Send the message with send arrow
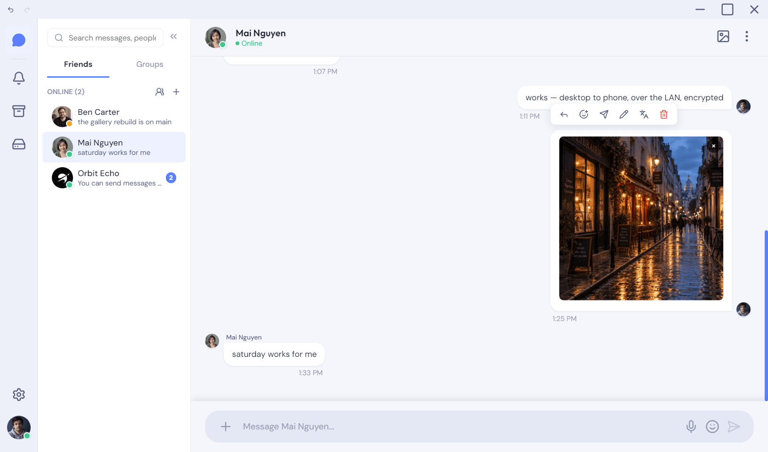This screenshot has width=768, height=452. point(734,427)
